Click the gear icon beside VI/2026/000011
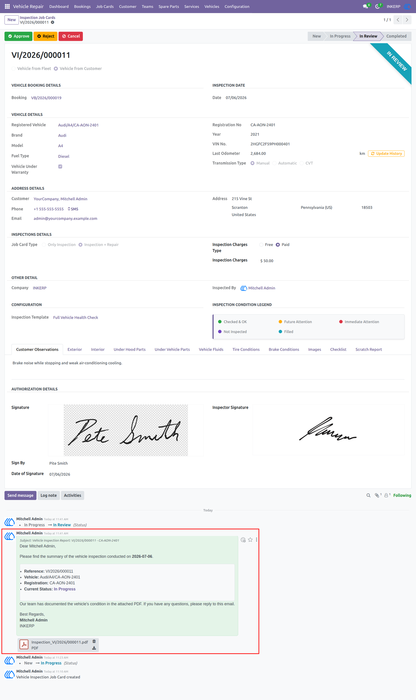 pyautogui.click(x=53, y=23)
